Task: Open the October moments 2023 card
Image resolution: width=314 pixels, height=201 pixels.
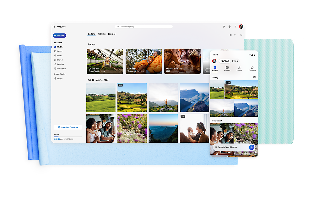Action: tap(182, 61)
